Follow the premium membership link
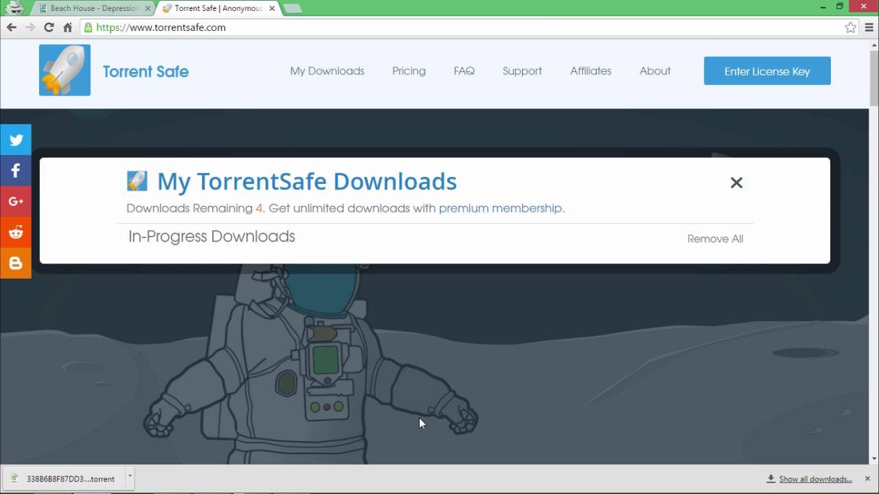 (502, 208)
